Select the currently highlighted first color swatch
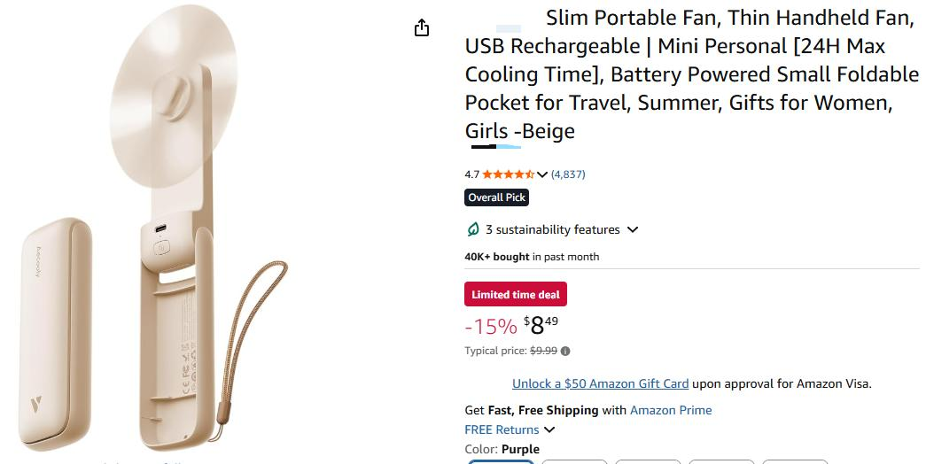926x464 pixels. point(501,461)
